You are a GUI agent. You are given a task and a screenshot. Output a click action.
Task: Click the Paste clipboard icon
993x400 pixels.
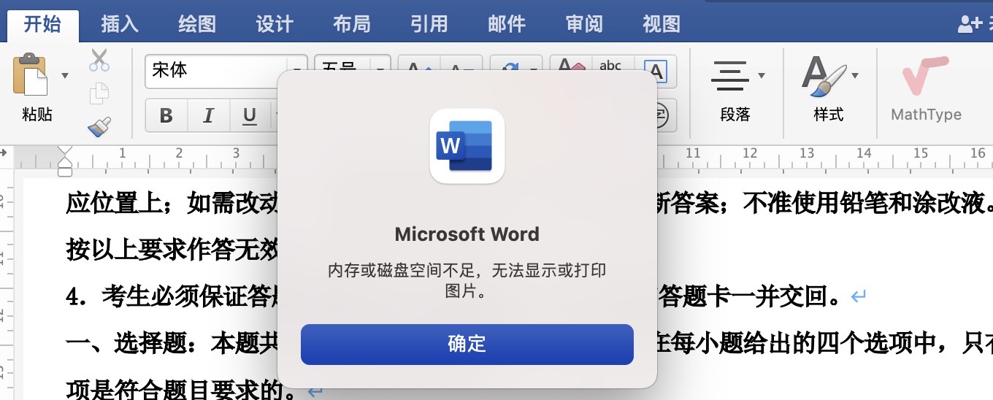(31, 74)
